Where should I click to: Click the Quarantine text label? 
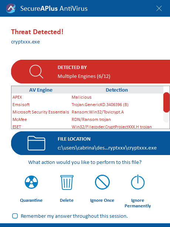click(x=31, y=200)
